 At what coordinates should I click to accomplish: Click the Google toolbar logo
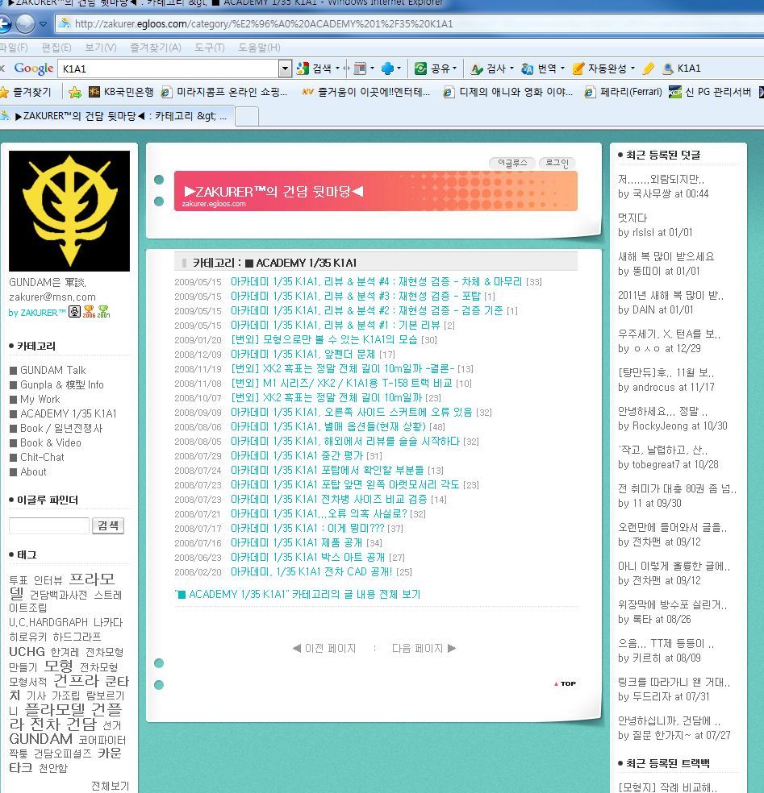(33, 69)
